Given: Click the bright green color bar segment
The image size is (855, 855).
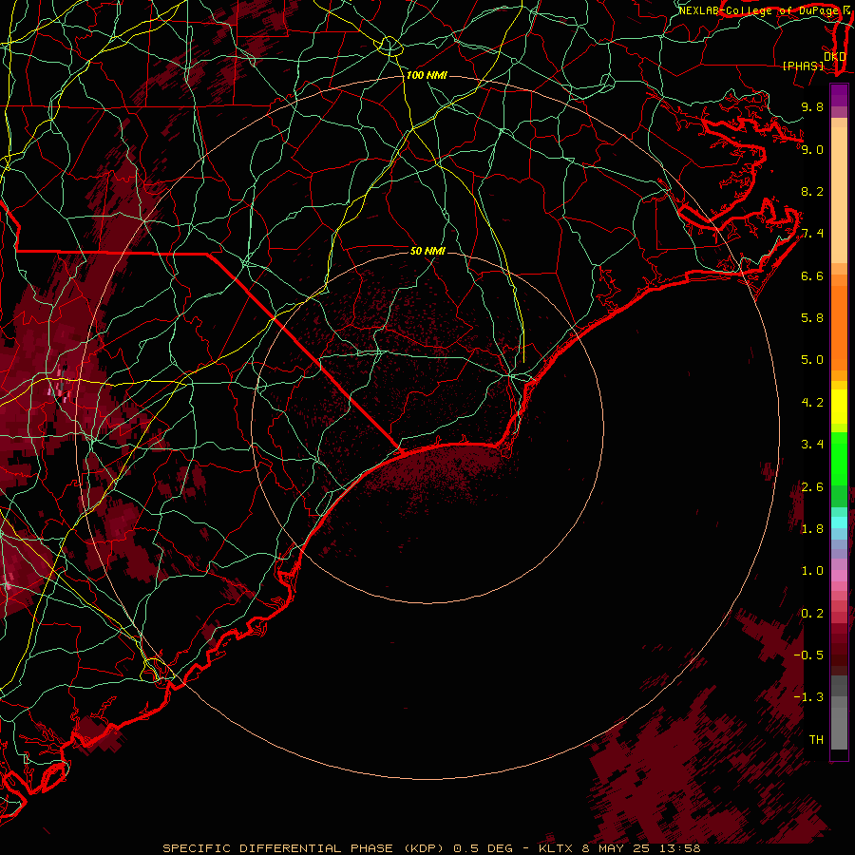Looking at the screenshot, I should (839, 458).
